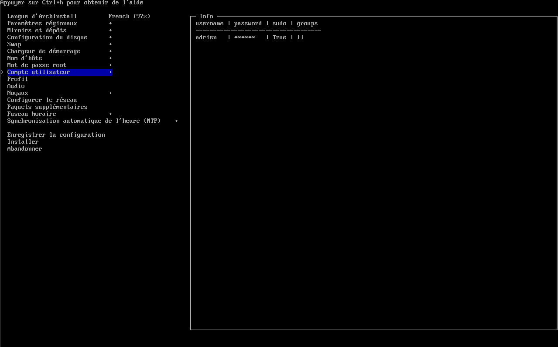Click the Ctrl+h help hint text
The width and height of the screenshot is (558, 347).
pos(72,3)
